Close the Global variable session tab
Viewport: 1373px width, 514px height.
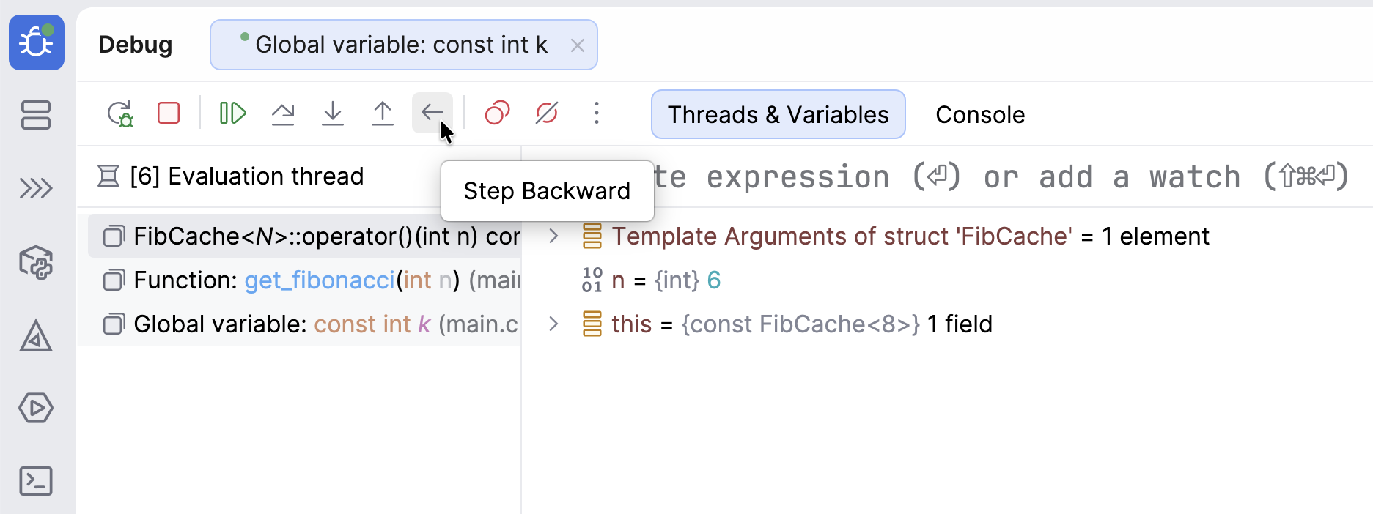(x=578, y=45)
